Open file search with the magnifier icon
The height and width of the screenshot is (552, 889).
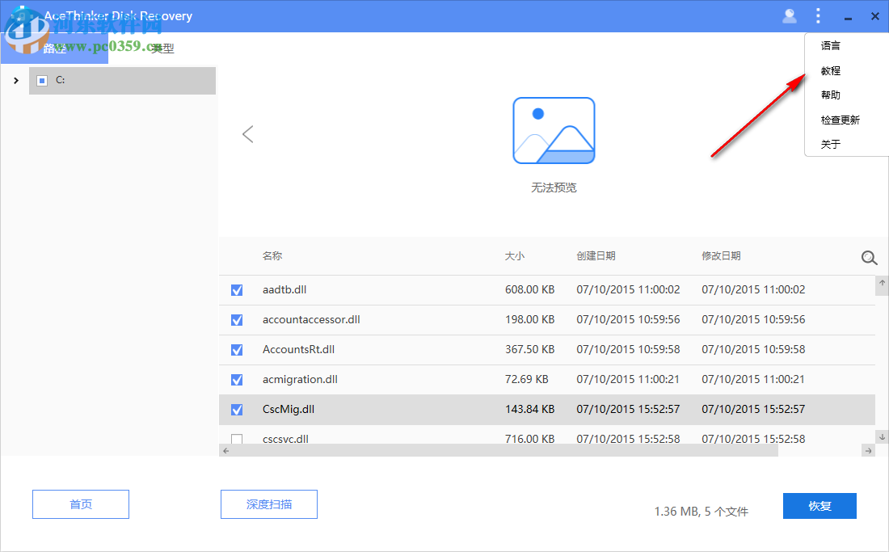[x=869, y=257]
